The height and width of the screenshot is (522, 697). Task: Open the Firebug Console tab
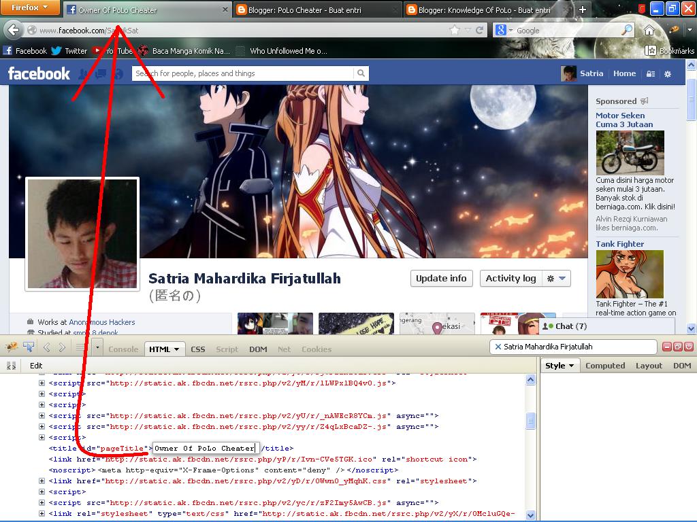pyautogui.click(x=123, y=349)
